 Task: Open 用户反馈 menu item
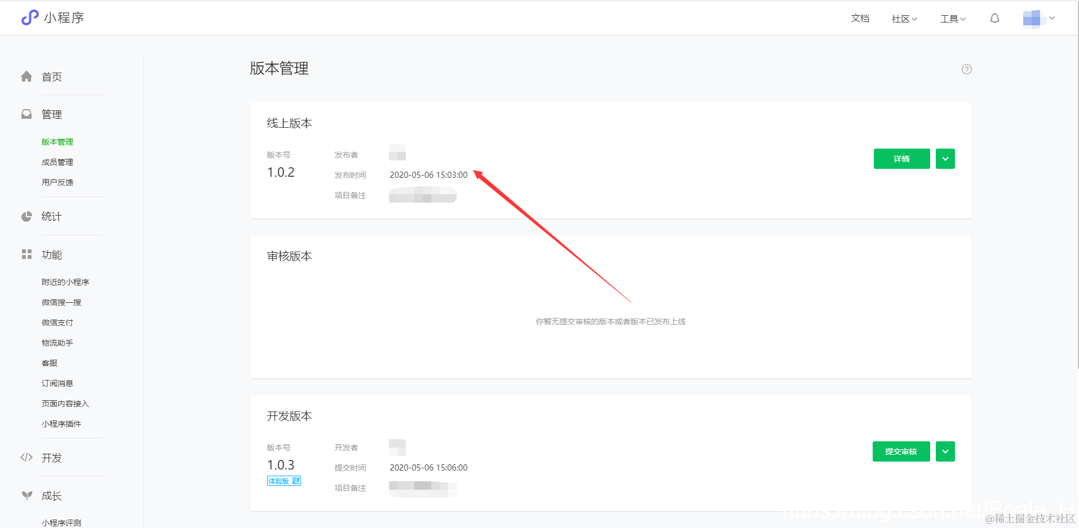58,182
